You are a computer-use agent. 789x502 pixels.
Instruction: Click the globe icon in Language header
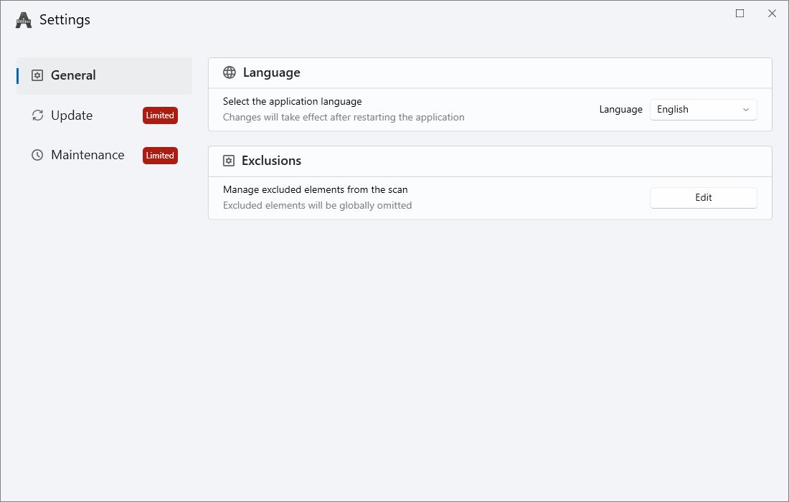[x=230, y=72]
